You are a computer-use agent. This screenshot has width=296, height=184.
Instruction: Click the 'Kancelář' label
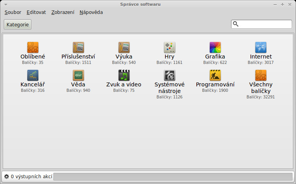(x=33, y=84)
